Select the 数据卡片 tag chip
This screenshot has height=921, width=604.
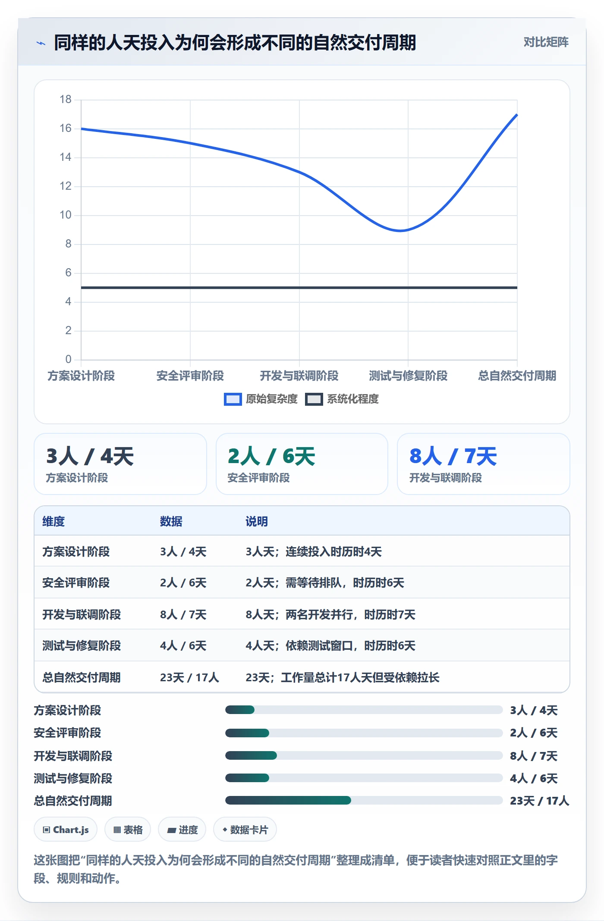245,829
